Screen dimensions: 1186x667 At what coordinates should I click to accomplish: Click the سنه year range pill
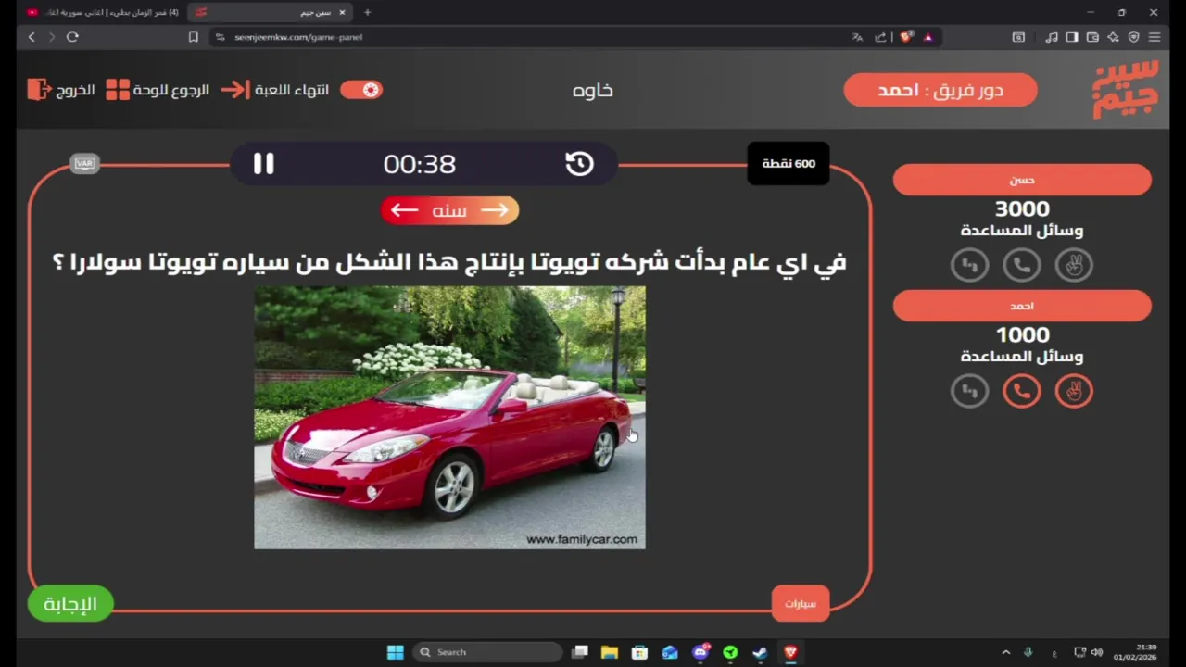pyautogui.click(x=449, y=210)
